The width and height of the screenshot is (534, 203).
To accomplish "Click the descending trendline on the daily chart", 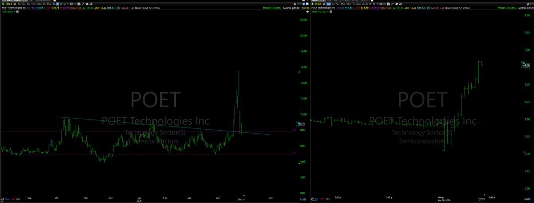I will click(163, 125).
